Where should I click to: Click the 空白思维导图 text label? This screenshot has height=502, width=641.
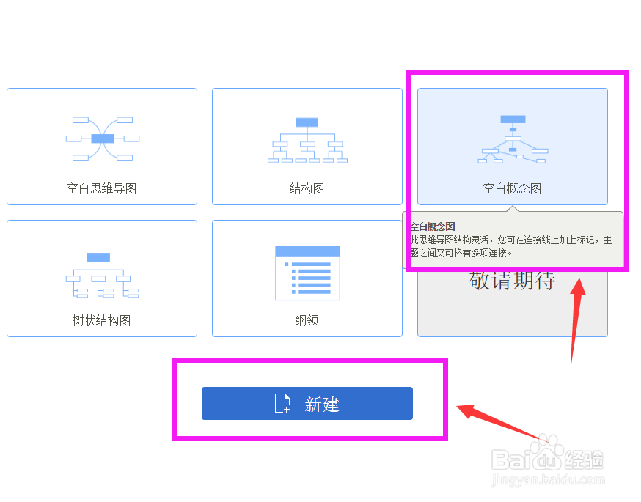click(x=101, y=188)
